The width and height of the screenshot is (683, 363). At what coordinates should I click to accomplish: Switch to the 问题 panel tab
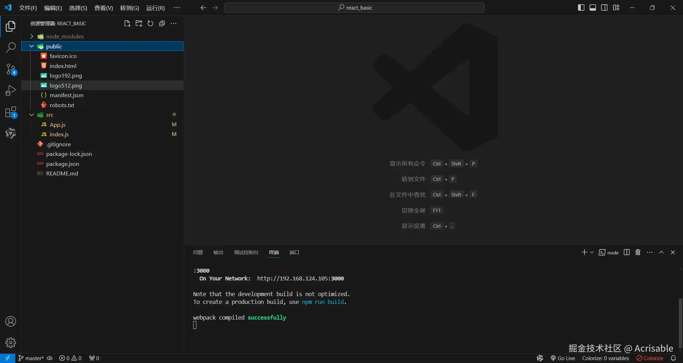click(198, 252)
